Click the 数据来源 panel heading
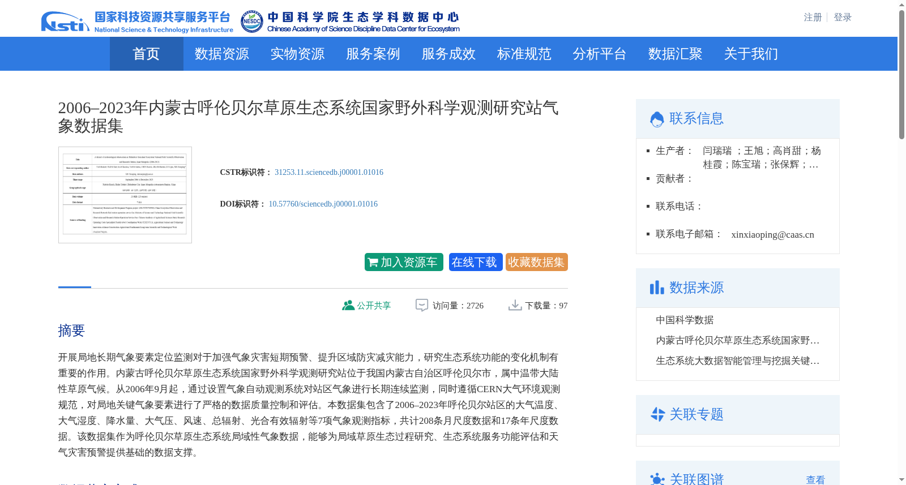Screen dimensions: 906x485 click(x=696, y=287)
